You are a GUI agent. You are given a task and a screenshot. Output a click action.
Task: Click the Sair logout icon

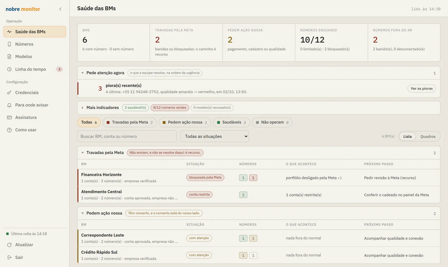tap(9, 257)
